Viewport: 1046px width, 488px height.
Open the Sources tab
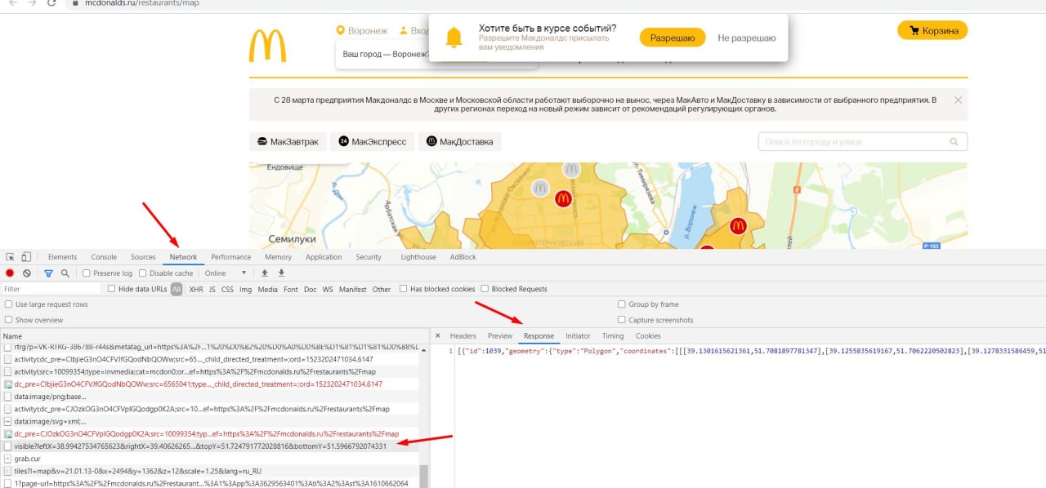point(143,257)
